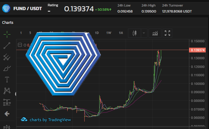Click the header price 0.139374
209x129 pixels.
[x=79, y=9]
